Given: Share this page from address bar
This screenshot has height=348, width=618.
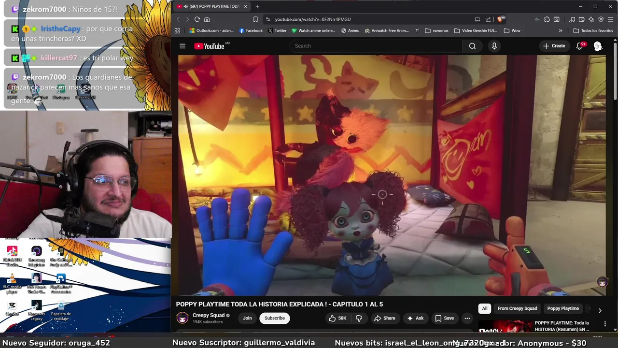Looking at the screenshot, I should point(488,19).
